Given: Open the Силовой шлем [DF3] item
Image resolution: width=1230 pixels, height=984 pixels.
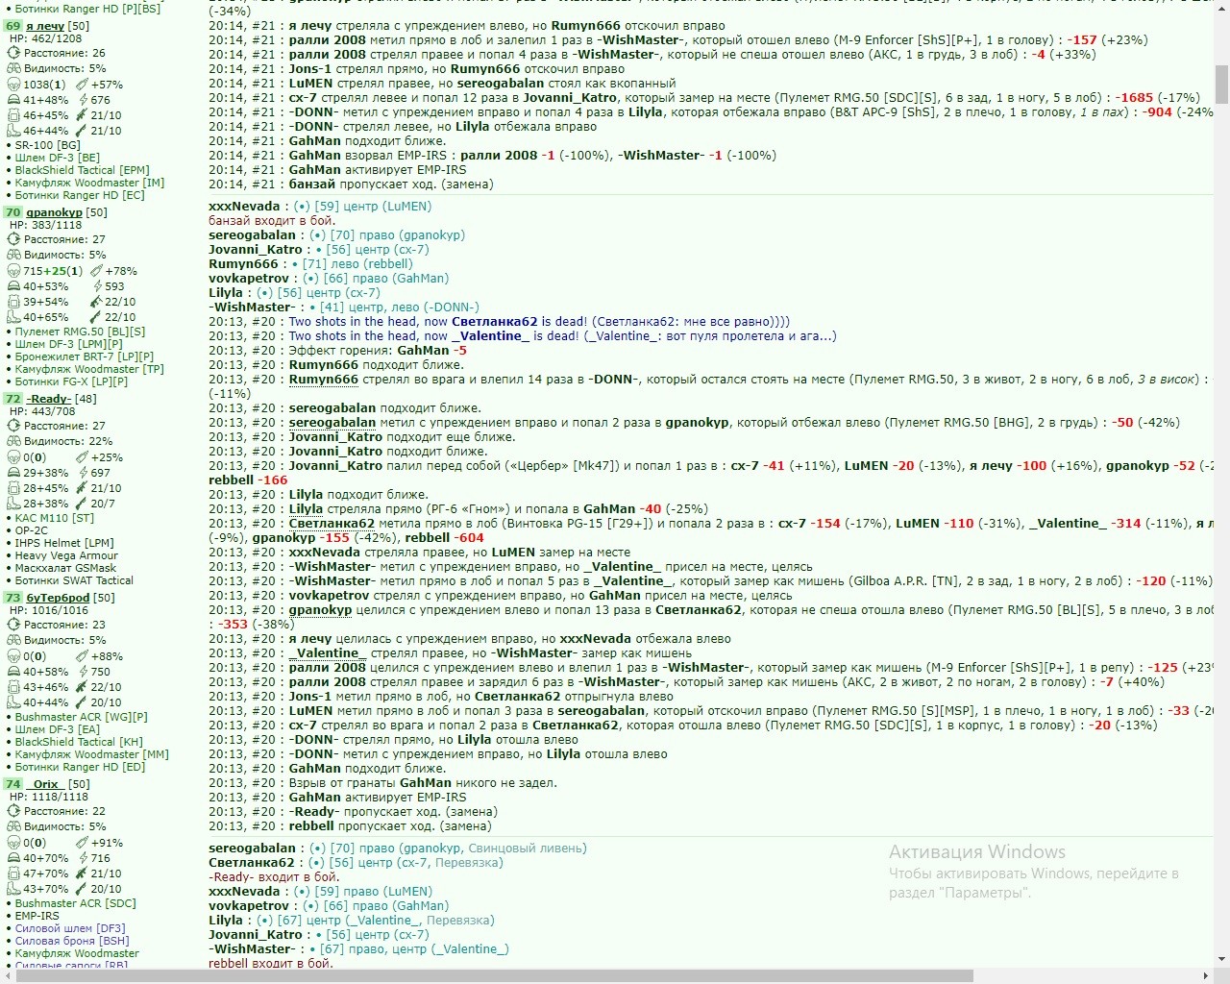Looking at the screenshot, I should pos(70,928).
